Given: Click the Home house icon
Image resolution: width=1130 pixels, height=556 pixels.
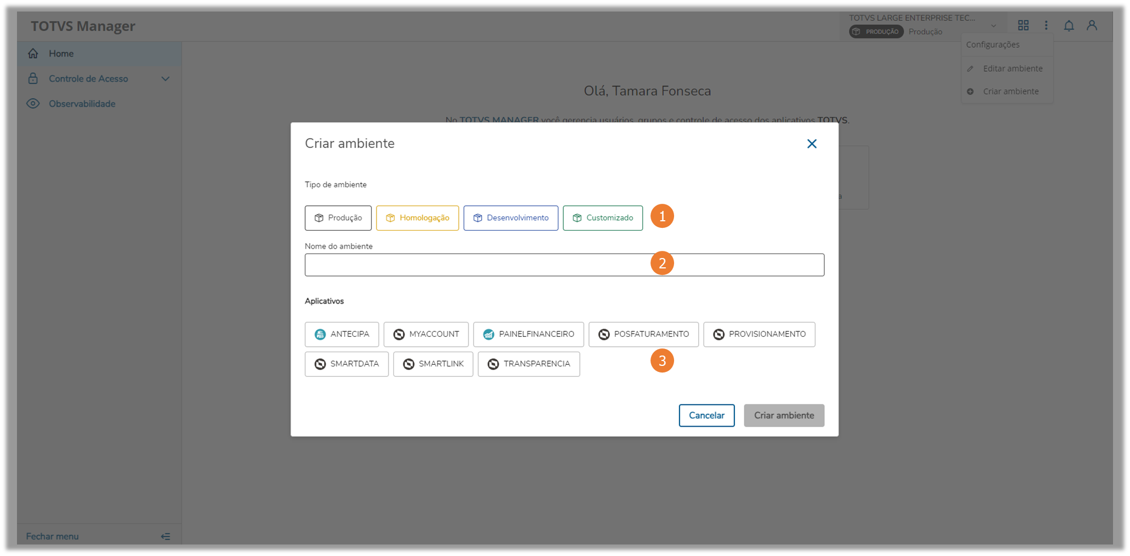Looking at the screenshot, I should tap(33, 54).
